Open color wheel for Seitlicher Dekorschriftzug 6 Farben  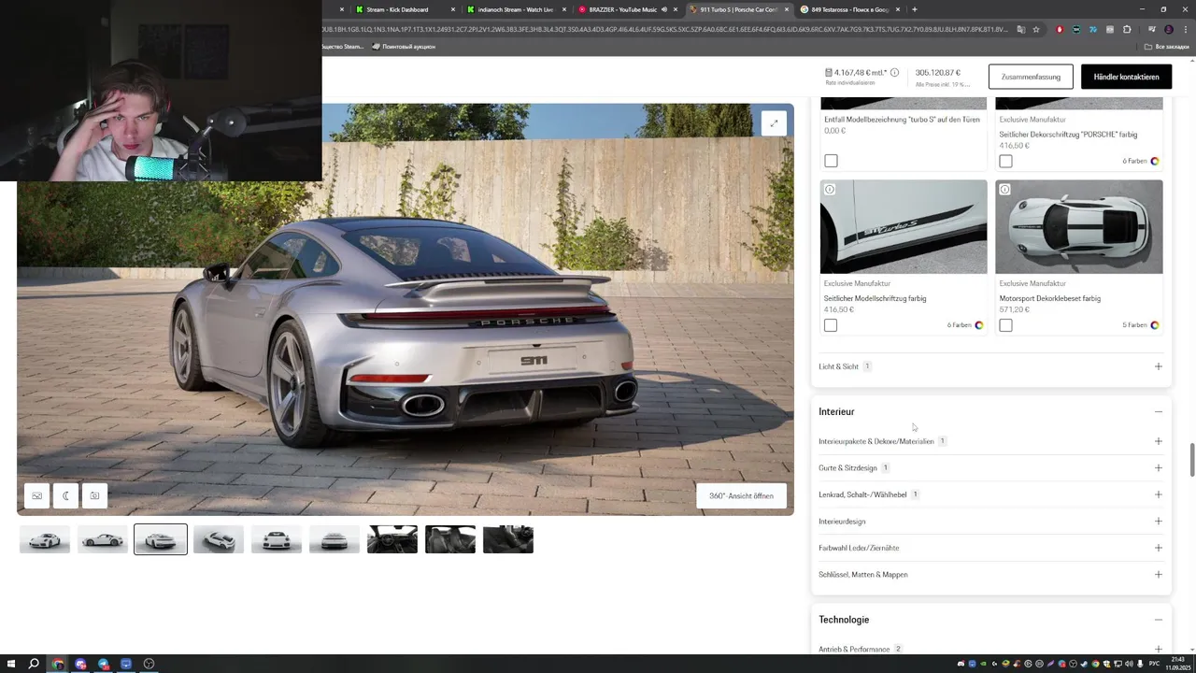1155,161
